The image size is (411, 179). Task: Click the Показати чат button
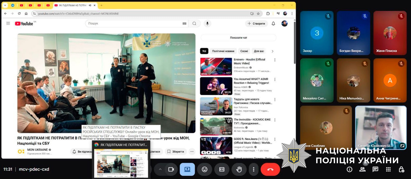(x=238, y=38)
